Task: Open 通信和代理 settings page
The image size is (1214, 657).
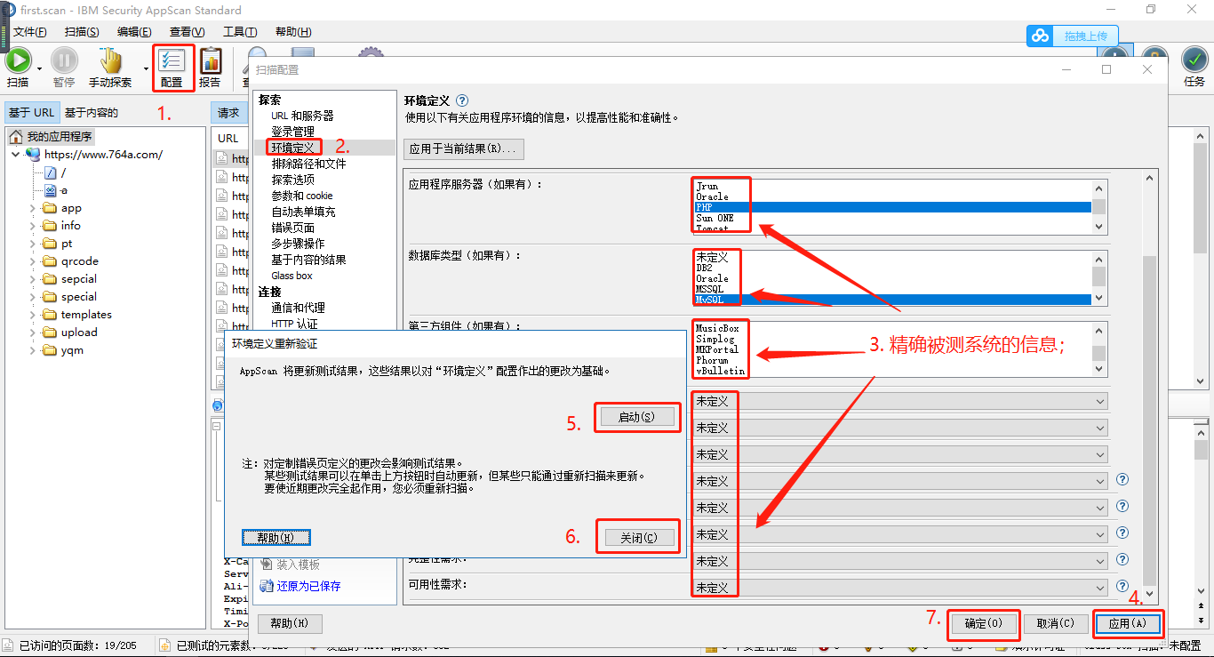Action: 298,308
